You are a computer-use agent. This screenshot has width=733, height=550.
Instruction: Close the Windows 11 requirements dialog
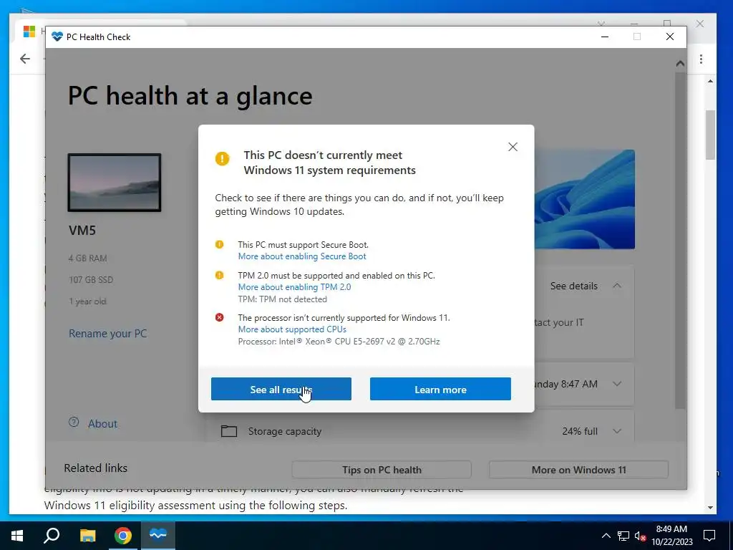[x=513, y=147]
